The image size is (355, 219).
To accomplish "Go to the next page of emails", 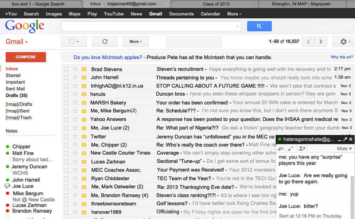I will pyautogui.click(x=321, y=41).
